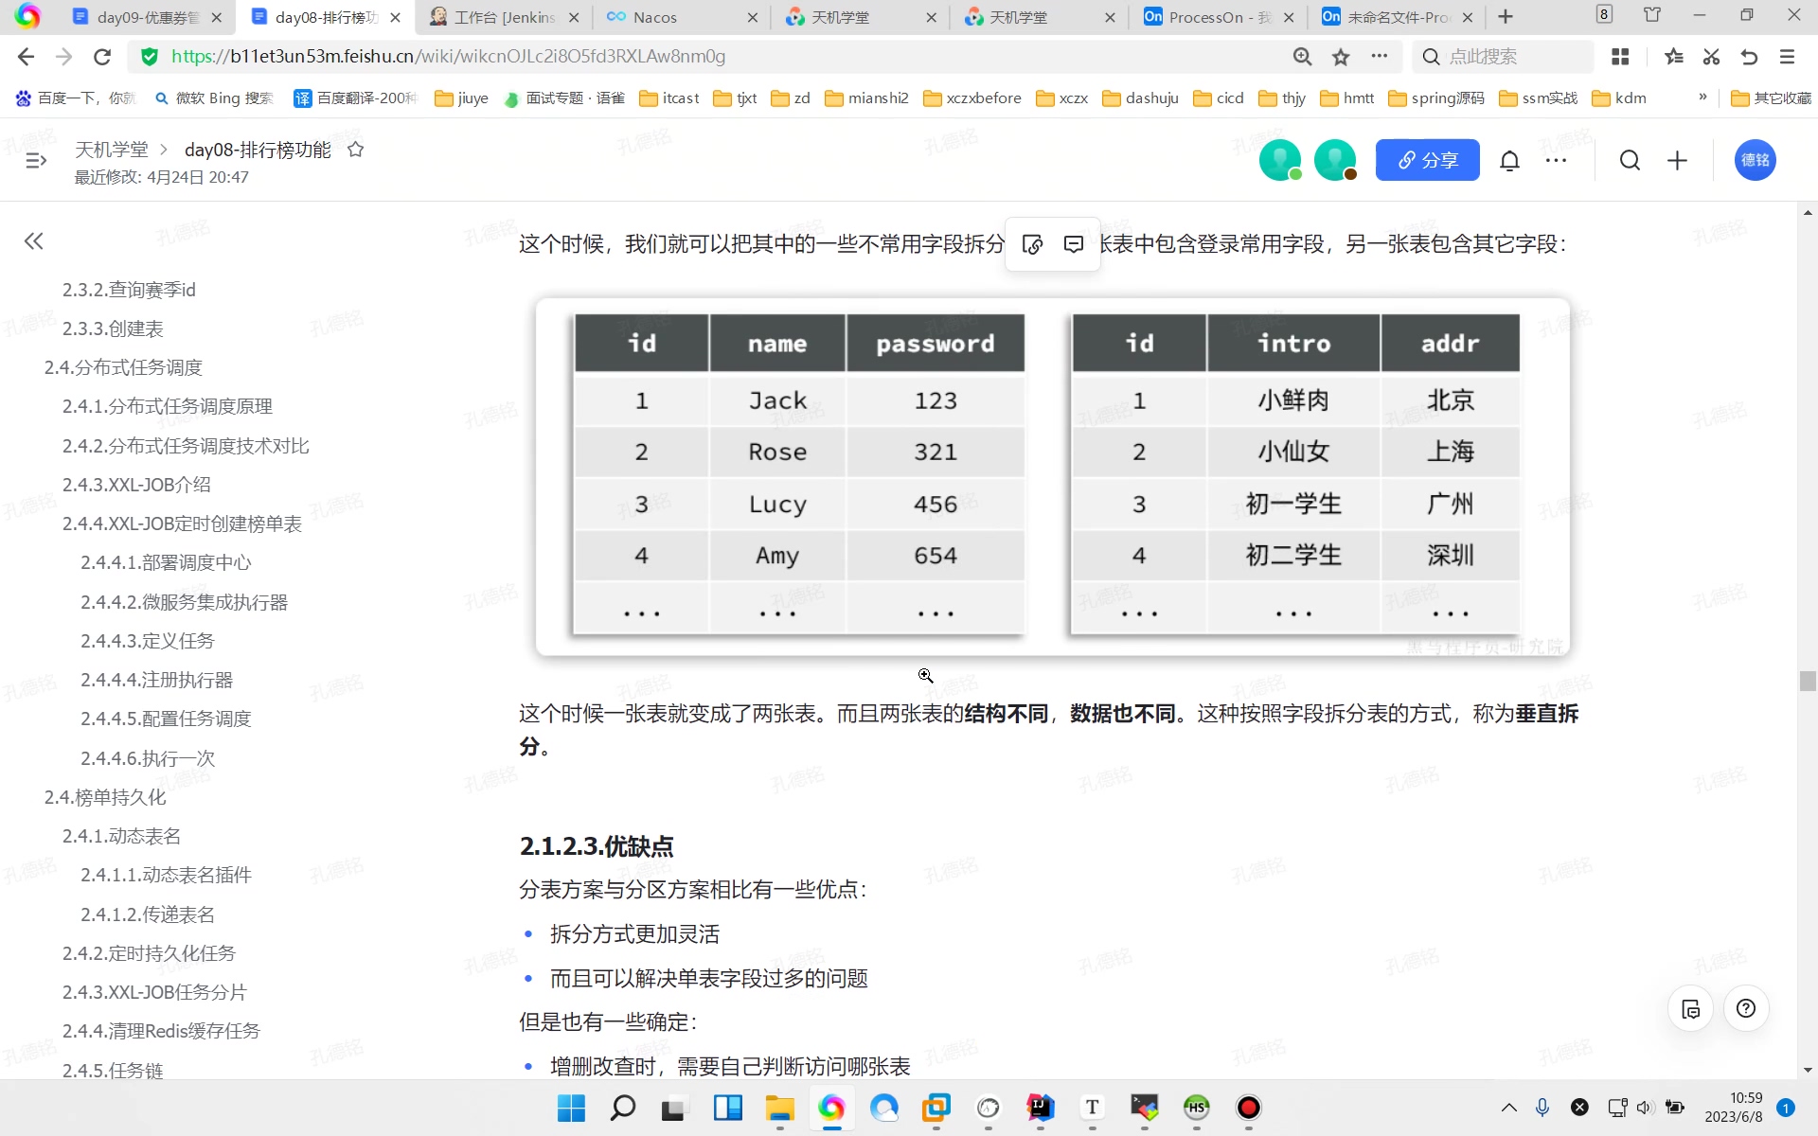Image resolution: width=1818 pixels, height=1136 pixels.
Task: Open the 德铭 user avatar menu
Action: 1755,160
